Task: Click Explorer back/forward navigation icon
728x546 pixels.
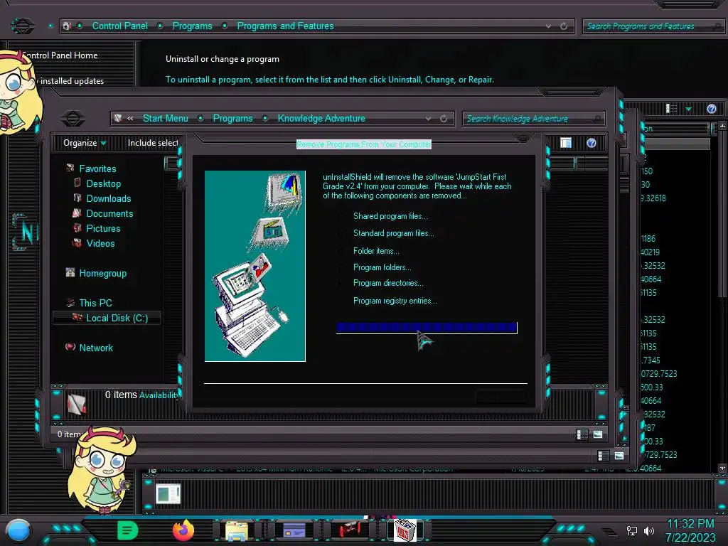Action: tap(73, 119)
